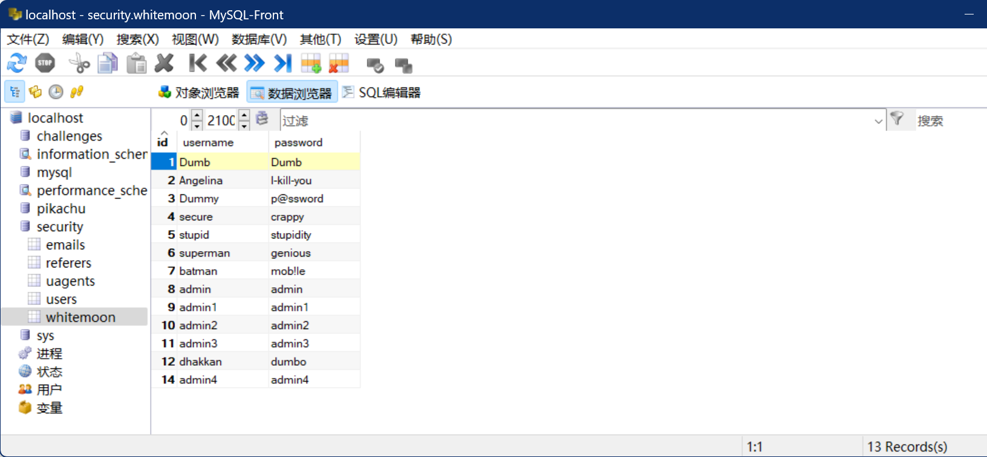Click the X Delete toolbar icon

pyautogui.click(x=164, y=63)
